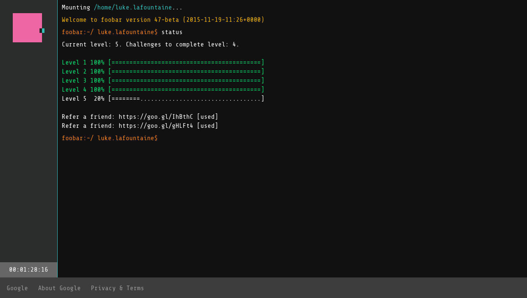This screenshot has width=527, height=298.
Task: Click the first '[used]' referral tag
Action: [x=208, y=117]
